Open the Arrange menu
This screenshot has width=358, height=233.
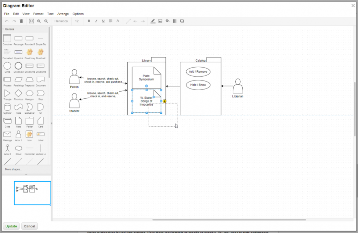(63, 14)
